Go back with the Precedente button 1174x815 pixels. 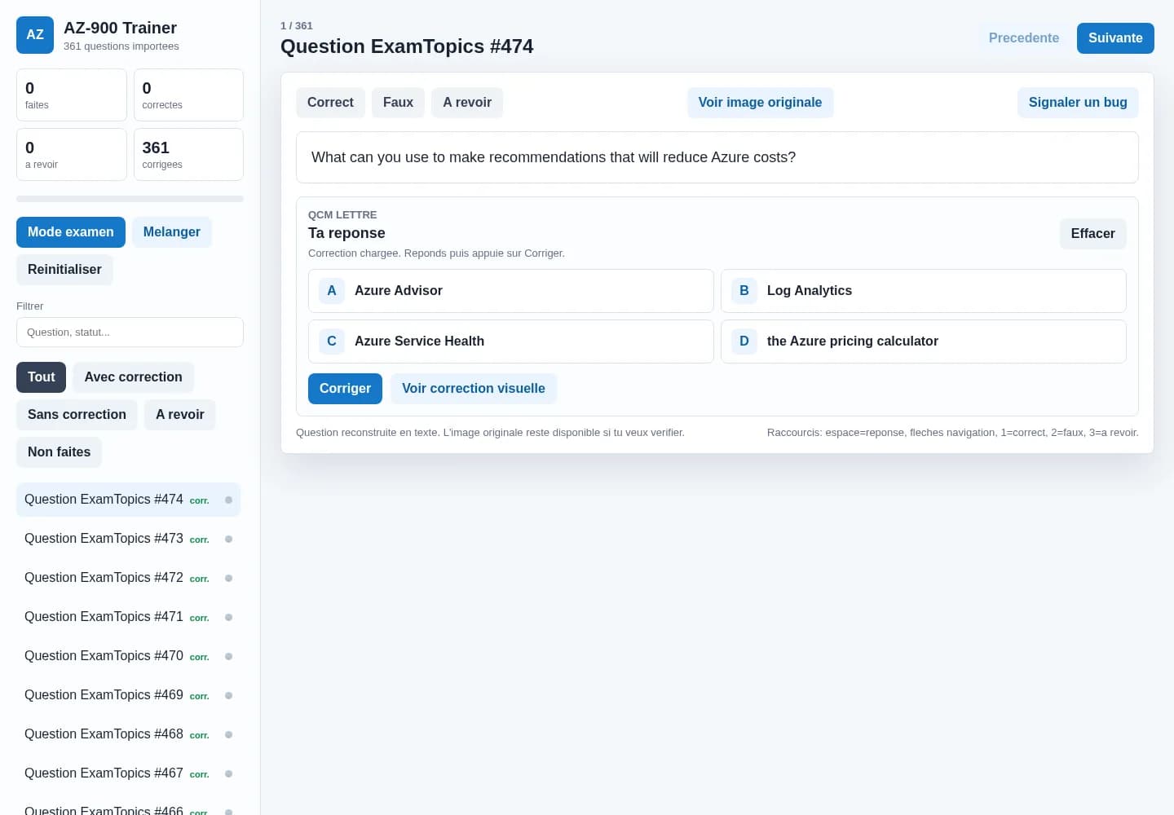(1024, 38)
